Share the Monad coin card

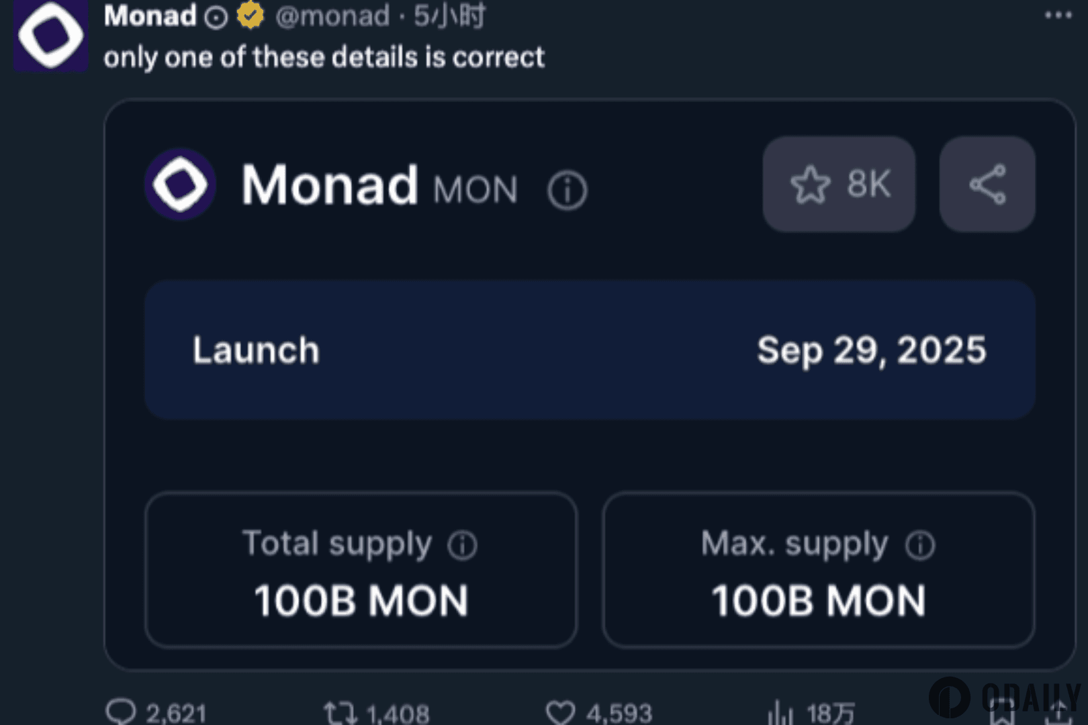click(x=987, y=184)
